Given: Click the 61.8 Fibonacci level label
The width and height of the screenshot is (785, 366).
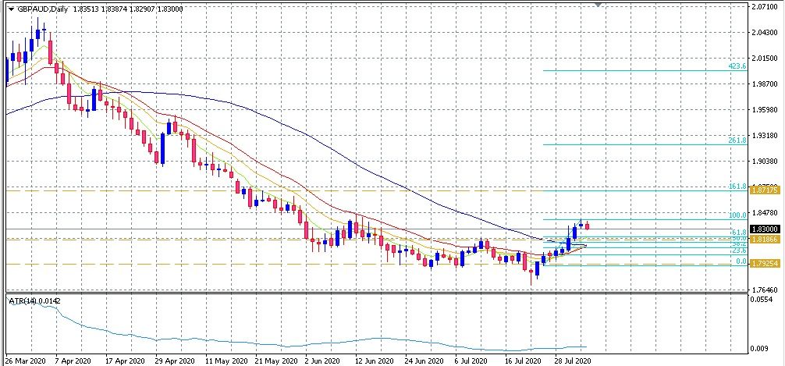Looking at the screenshot, I should (739, 233).
